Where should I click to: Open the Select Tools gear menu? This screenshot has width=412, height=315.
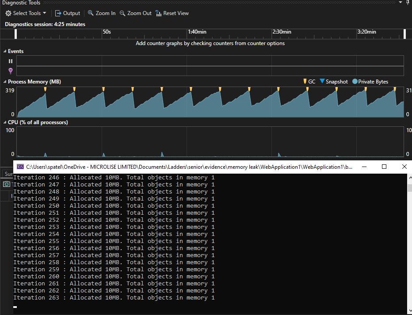(x=26, y=13)
